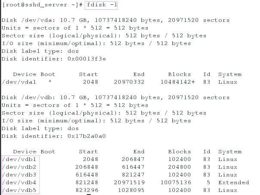Click blocks value 10075136
Screen dimensions: 260x195
[176, 183]
